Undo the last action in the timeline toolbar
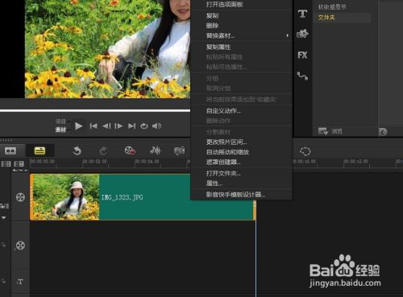403x297 pixels. [x=77, y=151]
